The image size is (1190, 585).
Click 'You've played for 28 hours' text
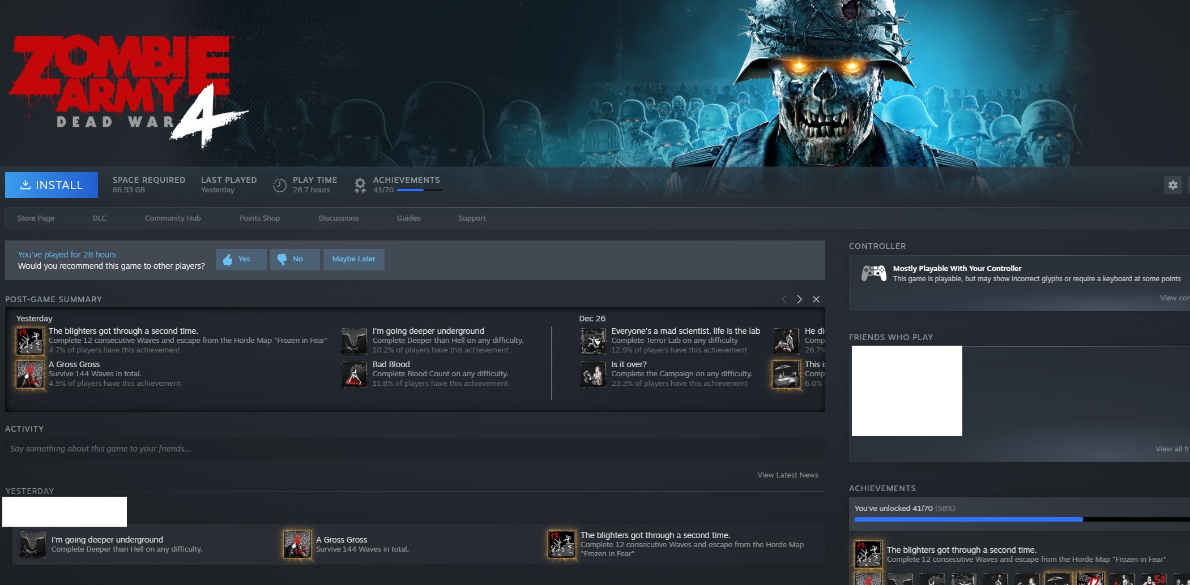(x=67, y=255)
